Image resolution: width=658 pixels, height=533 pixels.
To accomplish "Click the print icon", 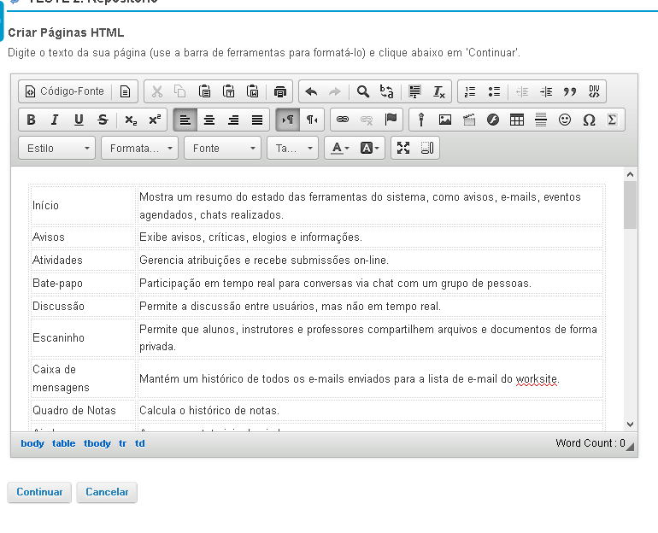I will point(280,91).
